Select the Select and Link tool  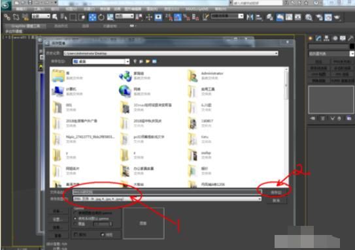[x=7, y=17]
